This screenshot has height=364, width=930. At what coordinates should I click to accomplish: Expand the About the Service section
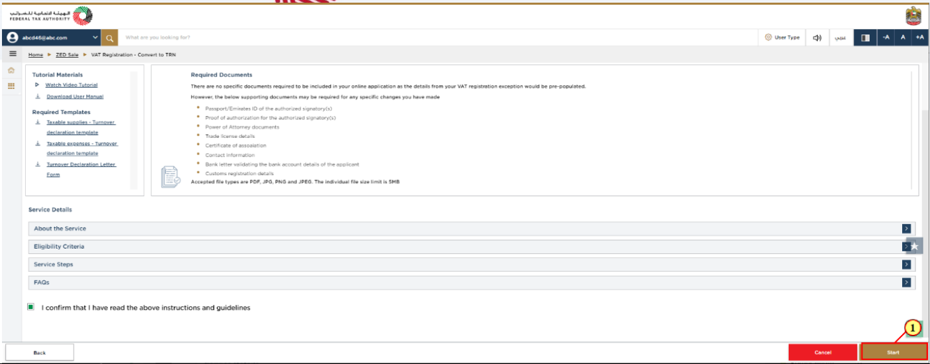point(472,228)
